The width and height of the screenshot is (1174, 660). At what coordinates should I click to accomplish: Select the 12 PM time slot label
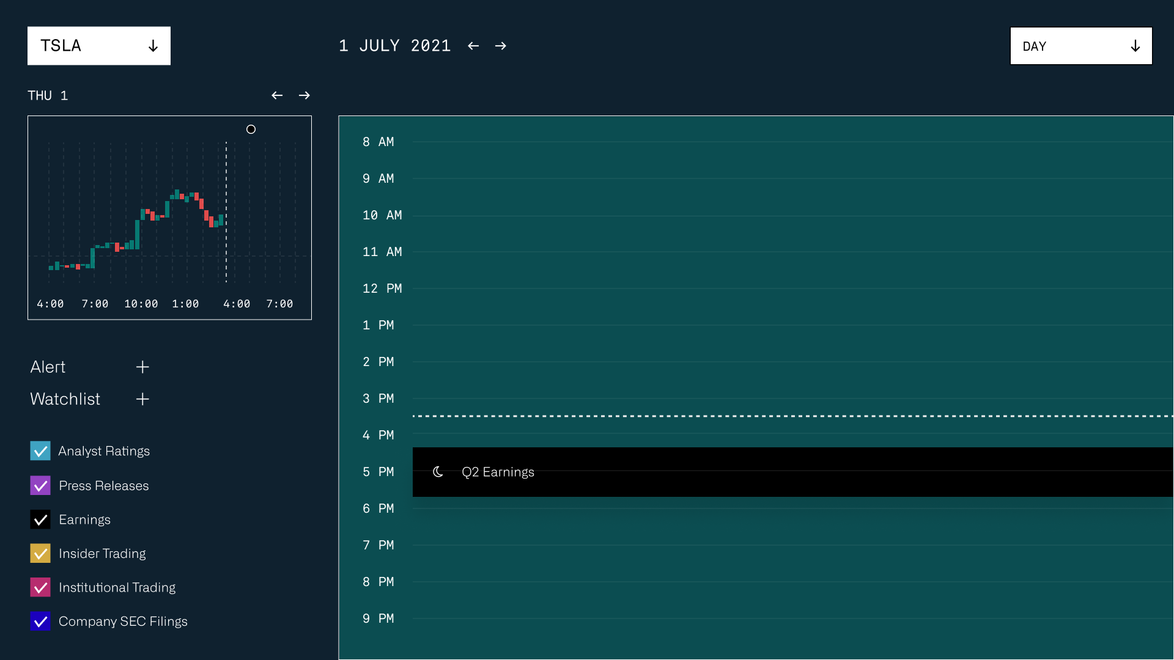(x=382, y=288)
